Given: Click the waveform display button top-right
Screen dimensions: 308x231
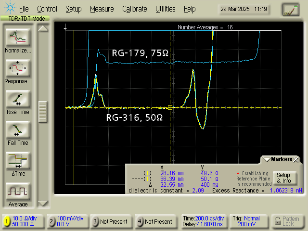Looking at the screenshot, I should point(291,10).
